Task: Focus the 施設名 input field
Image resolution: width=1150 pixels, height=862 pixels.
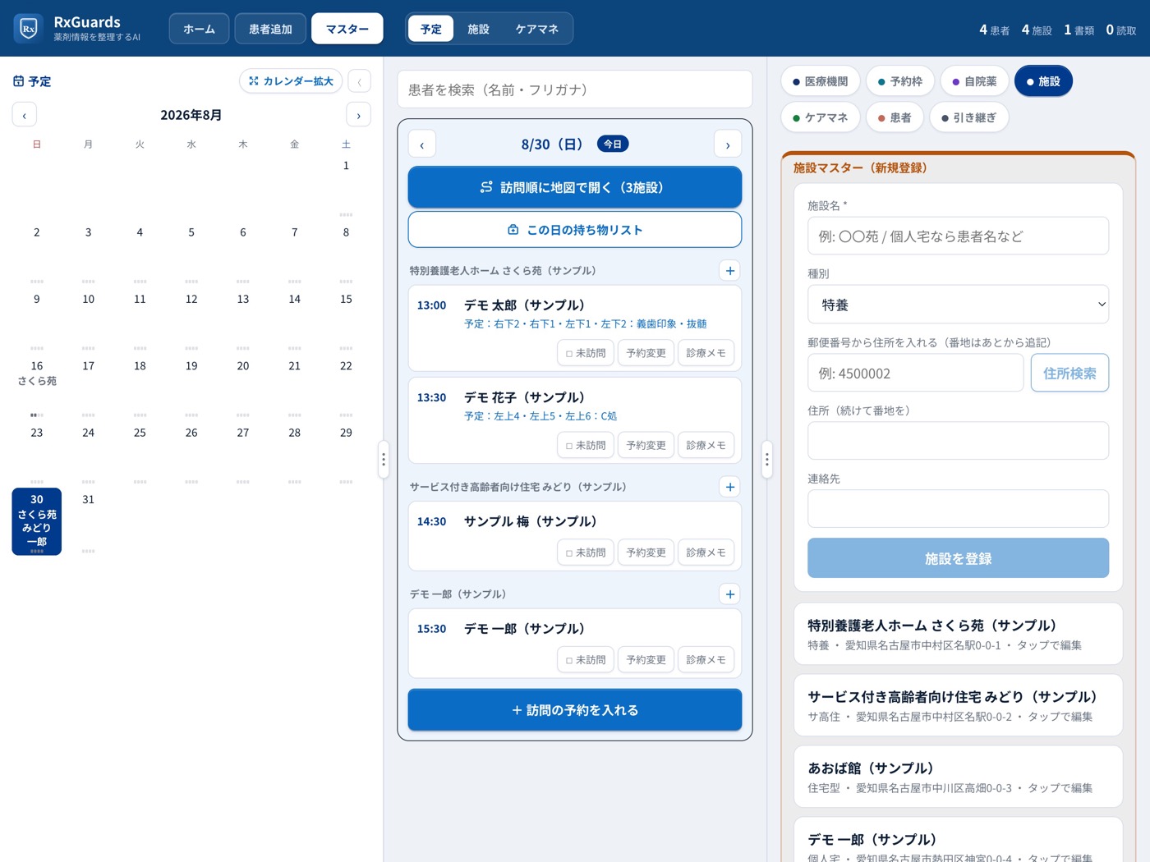Action: coord(958,236)
